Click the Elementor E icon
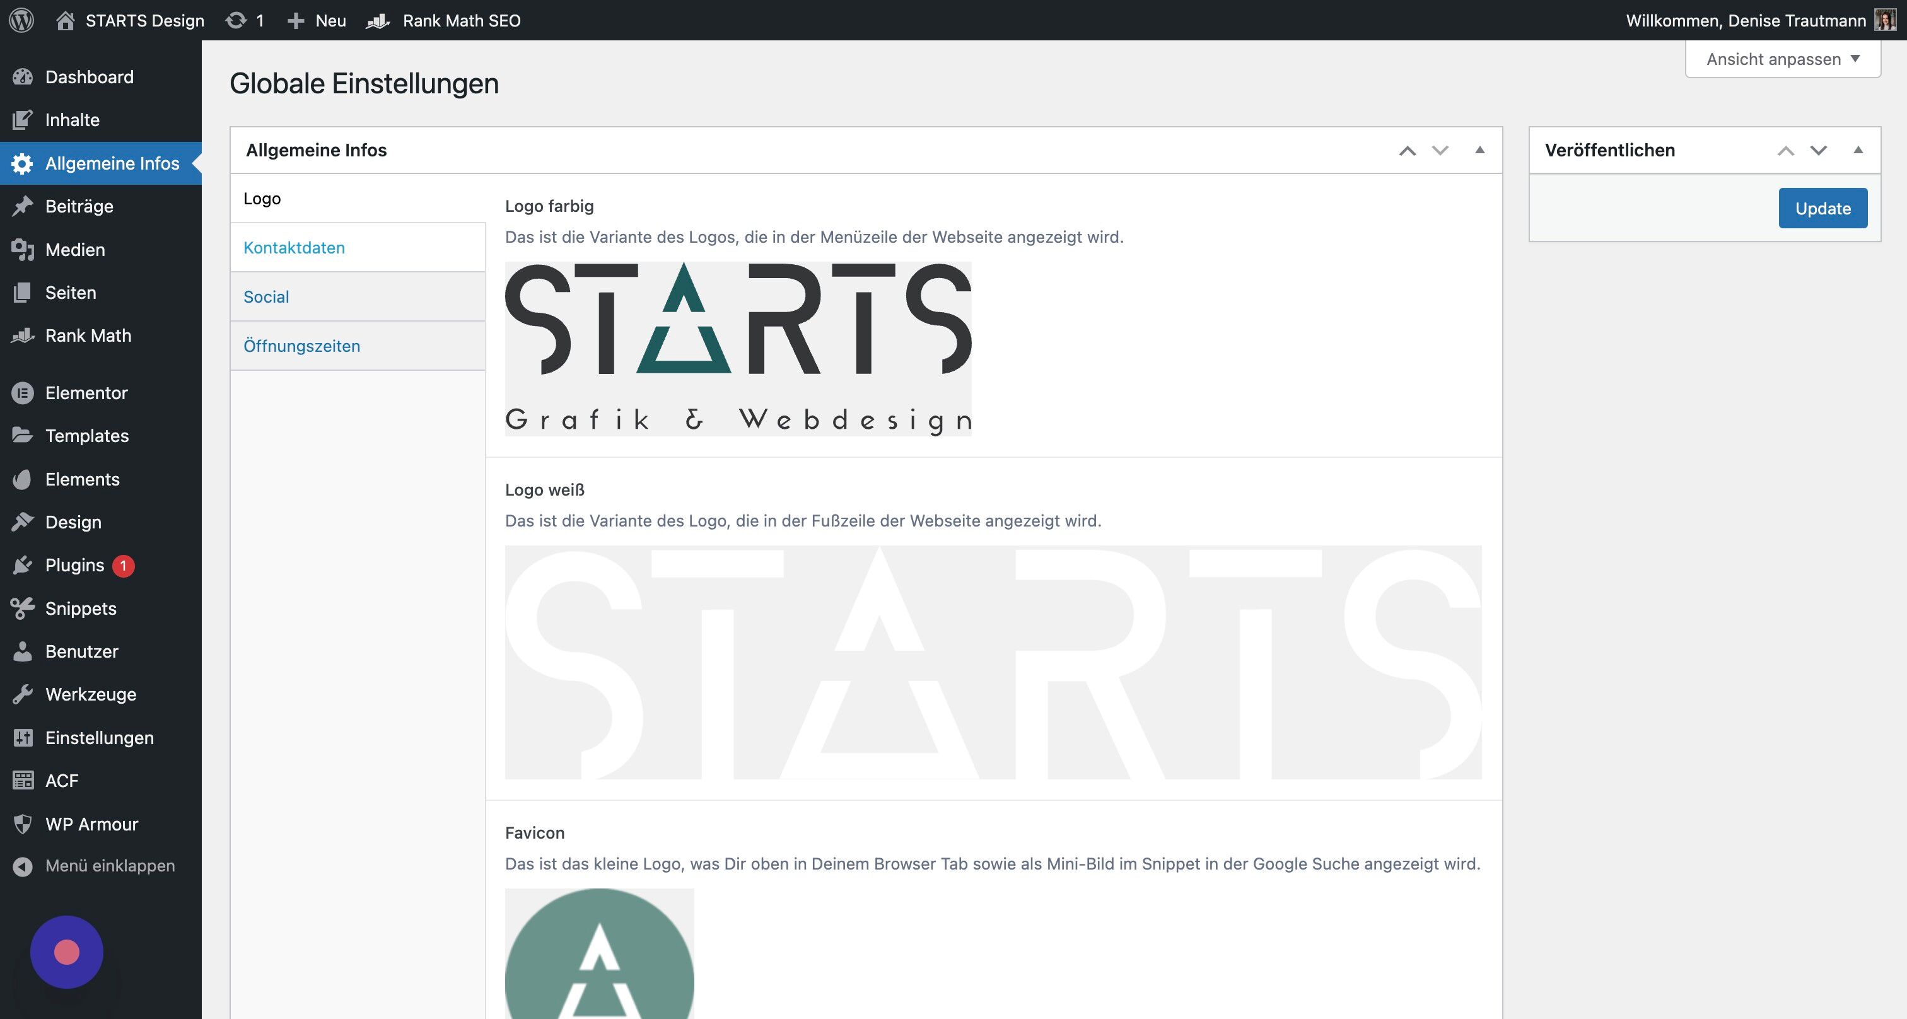The width and height of the screenshot is (1907, 1019). pyautogui.click(x=23, y=393)
